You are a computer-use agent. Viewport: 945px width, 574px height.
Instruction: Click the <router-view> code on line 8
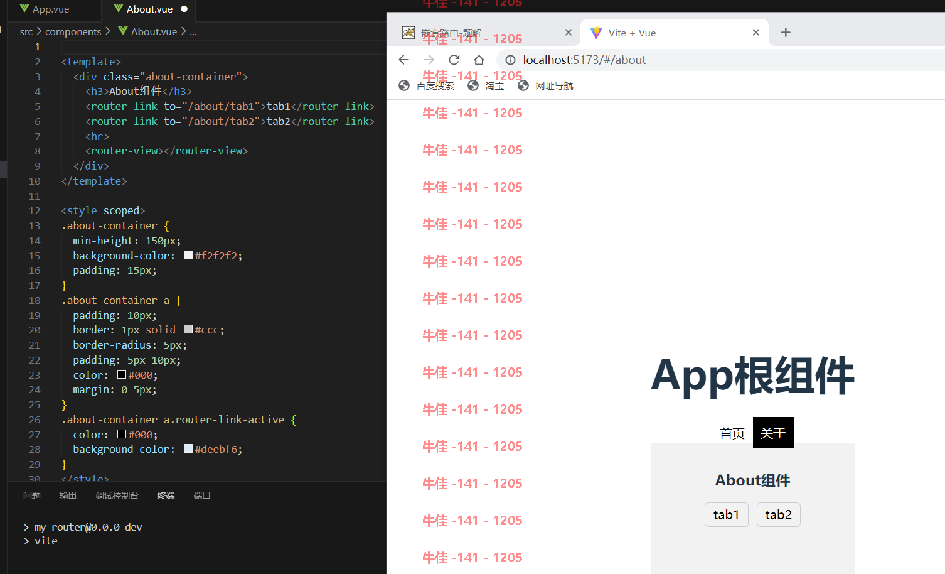tap(166, 151)
